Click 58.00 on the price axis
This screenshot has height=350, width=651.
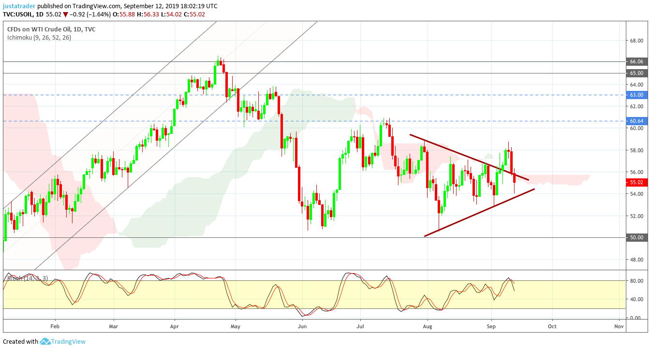[x=636, y=150]
